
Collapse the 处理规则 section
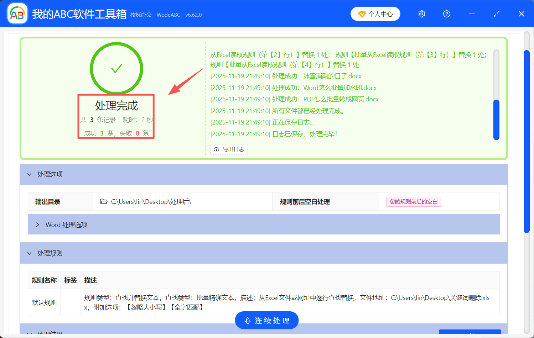point(45,253)
